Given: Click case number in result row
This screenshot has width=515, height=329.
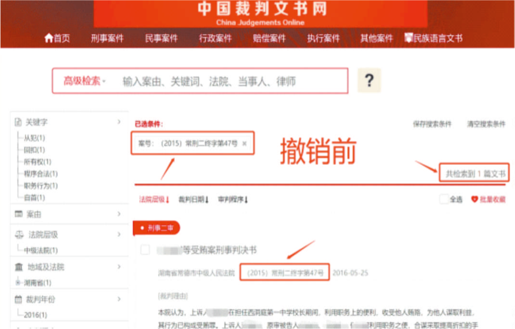Looking at the screenshot, I should 285,273.
